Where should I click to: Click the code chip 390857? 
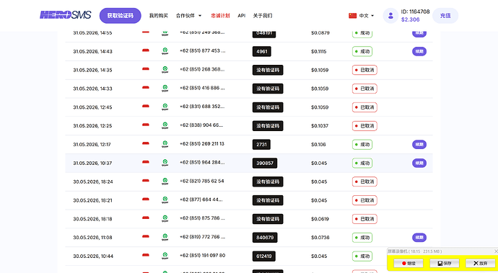(265, 163)
